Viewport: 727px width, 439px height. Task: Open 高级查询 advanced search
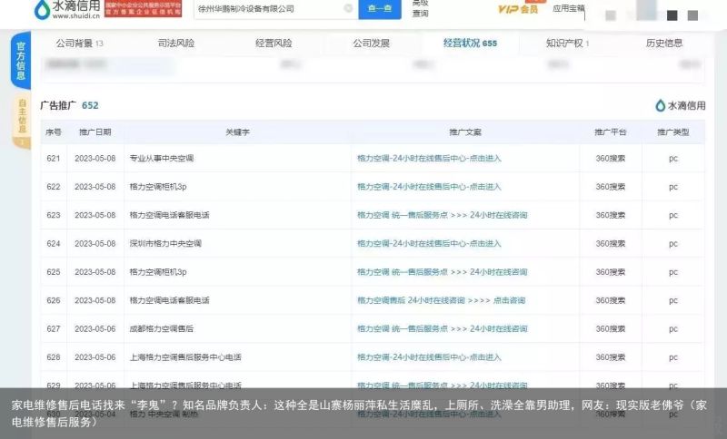(x=420, y=8)
